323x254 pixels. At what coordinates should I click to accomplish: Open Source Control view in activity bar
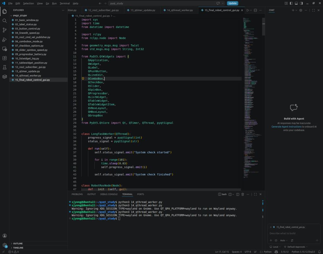point(4,30)
